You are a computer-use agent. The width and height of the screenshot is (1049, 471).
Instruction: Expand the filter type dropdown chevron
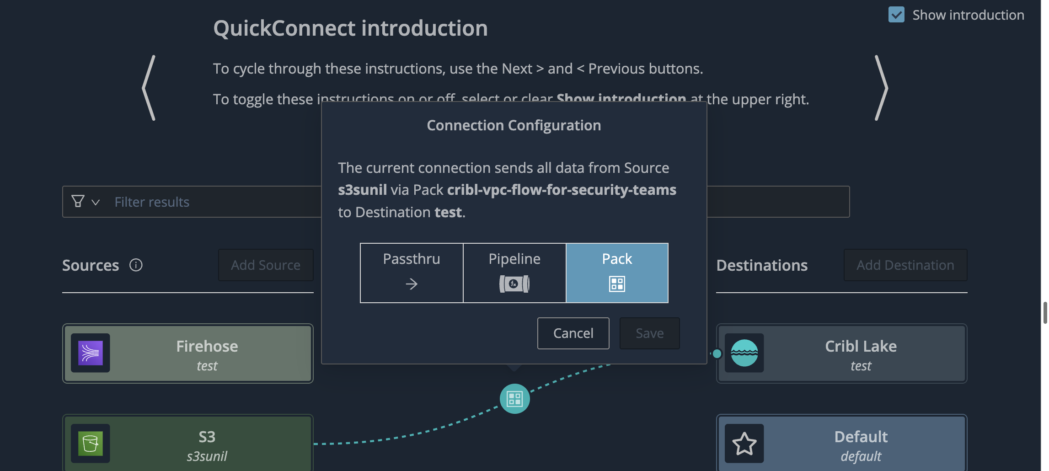tap(96, 202)
